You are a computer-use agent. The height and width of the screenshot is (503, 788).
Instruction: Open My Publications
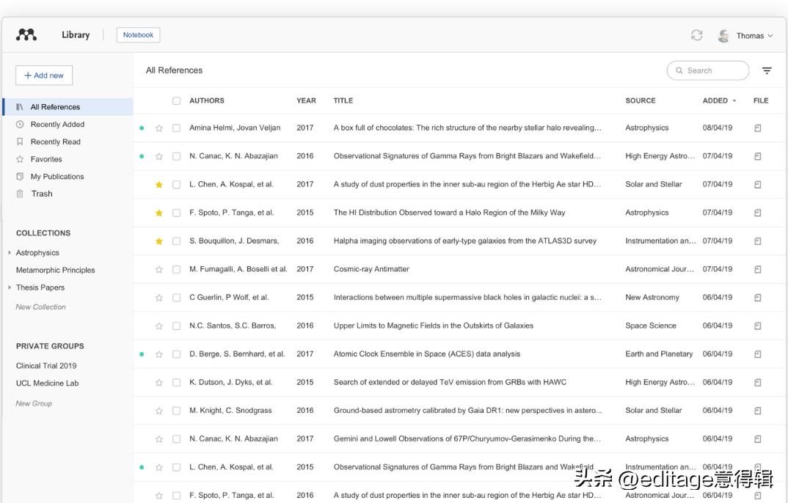pyautogui.click(x=56, y=177)
